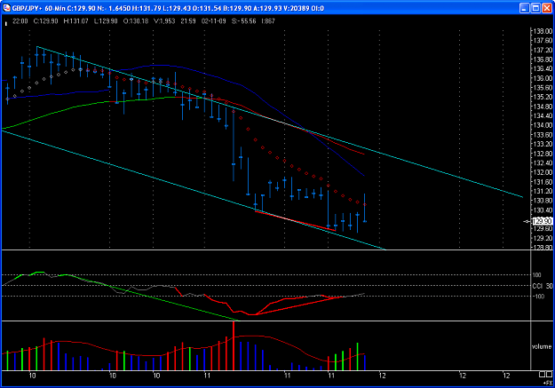Image resolution: width=555 pixels, height=388 pixels.
Task: Select the highlighted 129.90 current price marker
Action: click(x=543, y=221)
